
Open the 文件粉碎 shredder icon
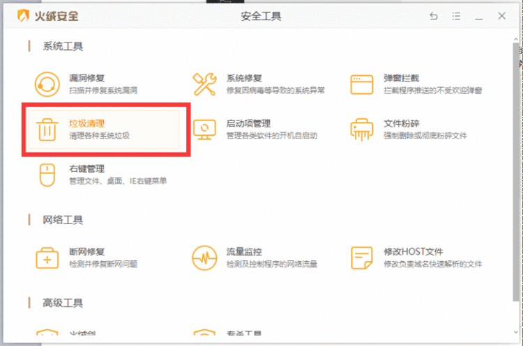pos(363,129)
